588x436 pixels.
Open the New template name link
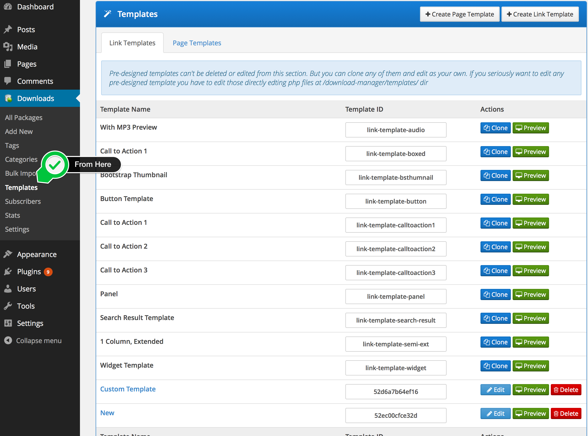[x=107, y=413]
